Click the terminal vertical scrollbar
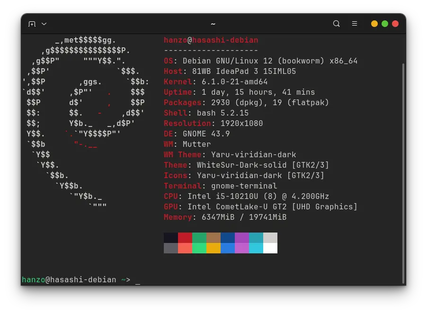This screenshot has height=314, width=427. click(403, 173)
